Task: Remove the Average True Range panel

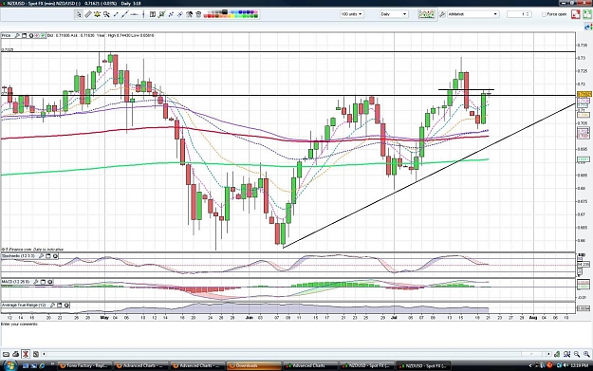Action: [x=66, y=305]
